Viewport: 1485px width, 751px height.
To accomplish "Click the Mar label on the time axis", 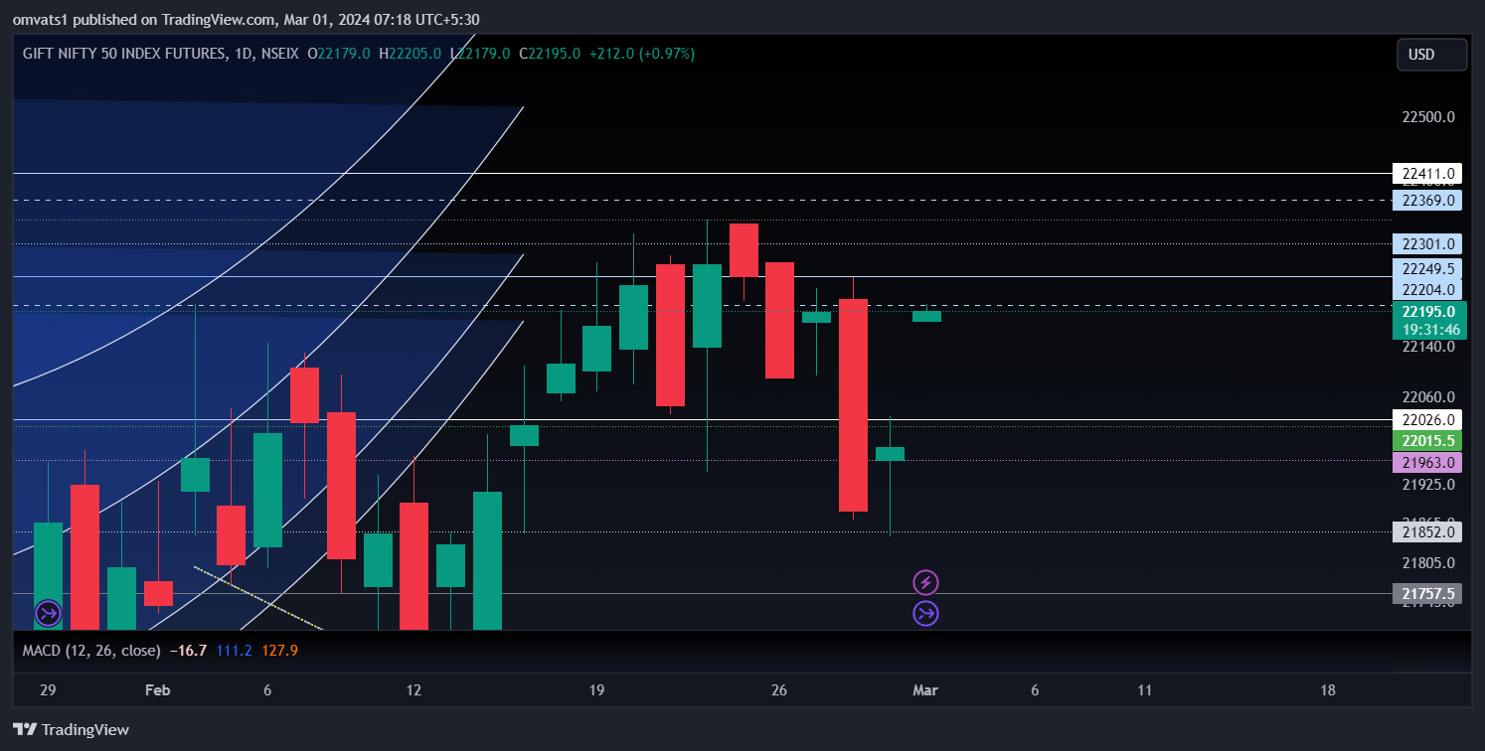I will 925,689.
